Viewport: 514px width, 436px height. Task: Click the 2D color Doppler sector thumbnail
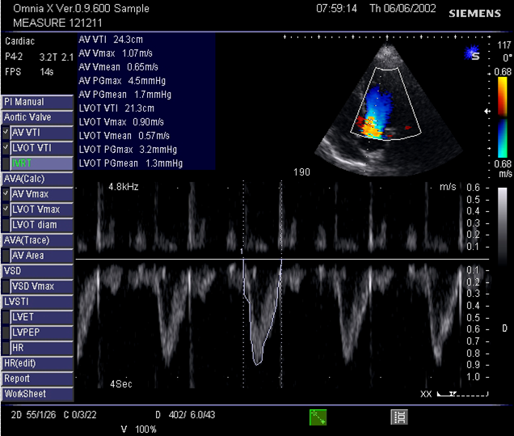[x=387, y=110]
